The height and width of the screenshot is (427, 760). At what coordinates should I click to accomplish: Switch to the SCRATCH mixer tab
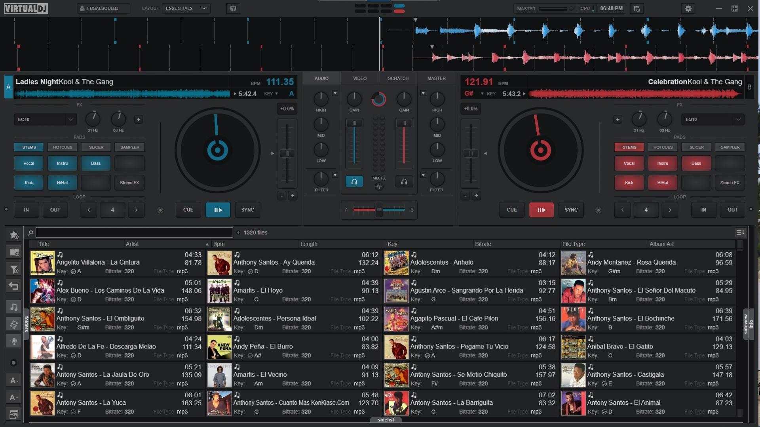click(x=398, y=78)
